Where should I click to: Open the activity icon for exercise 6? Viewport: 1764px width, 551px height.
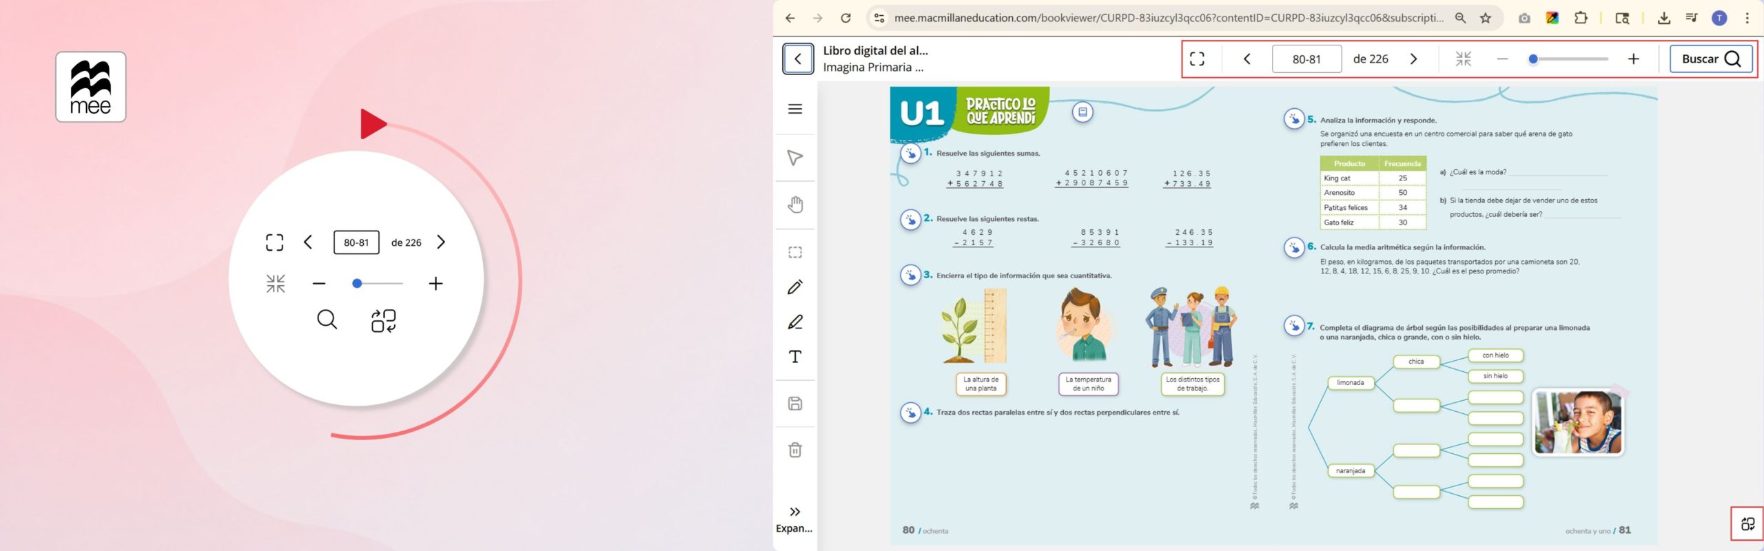(x=1294, y=247)
